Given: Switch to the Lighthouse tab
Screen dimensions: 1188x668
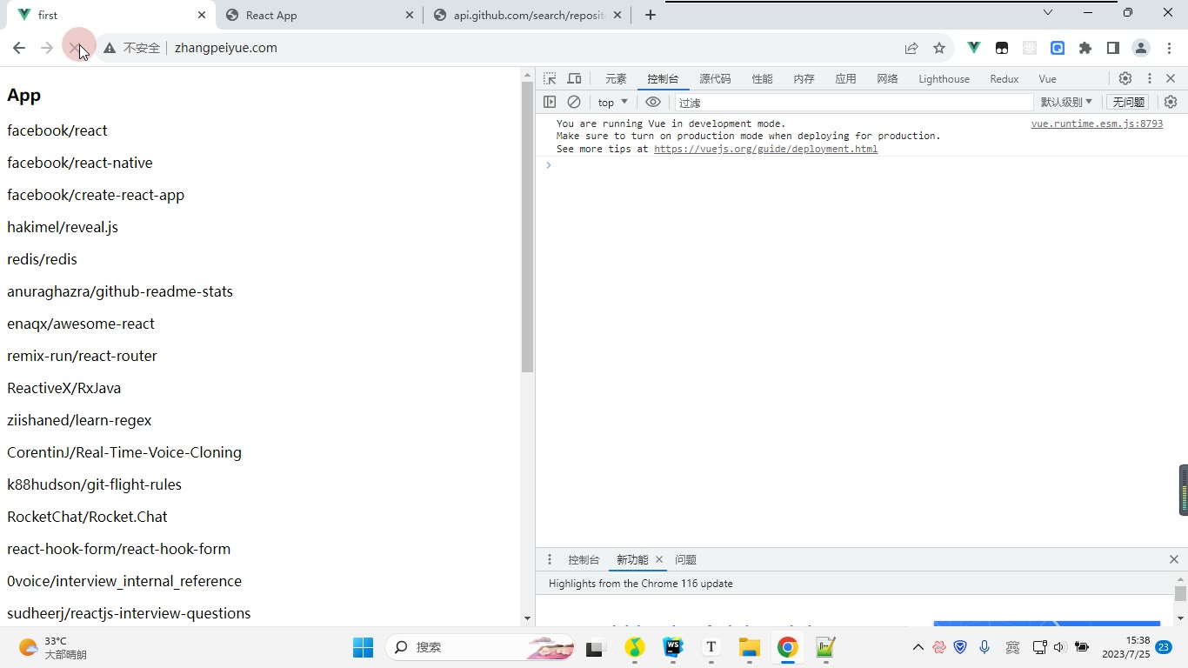Looking at the screenshot, I should 944,78.
